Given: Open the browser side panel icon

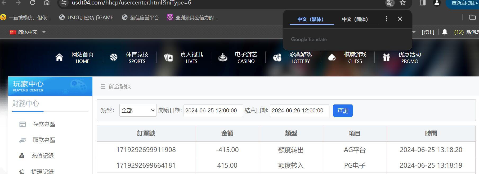Looking at the screenshot, I should pyautogui.click(x=423, y=3).
